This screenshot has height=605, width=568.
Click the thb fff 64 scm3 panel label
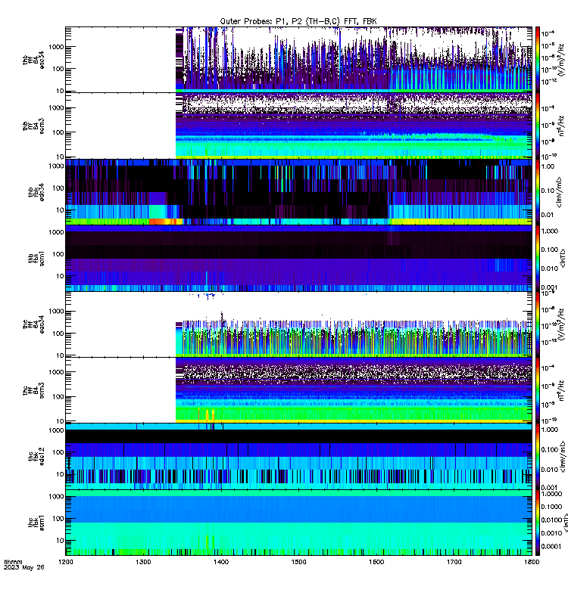tap(33, 126)
